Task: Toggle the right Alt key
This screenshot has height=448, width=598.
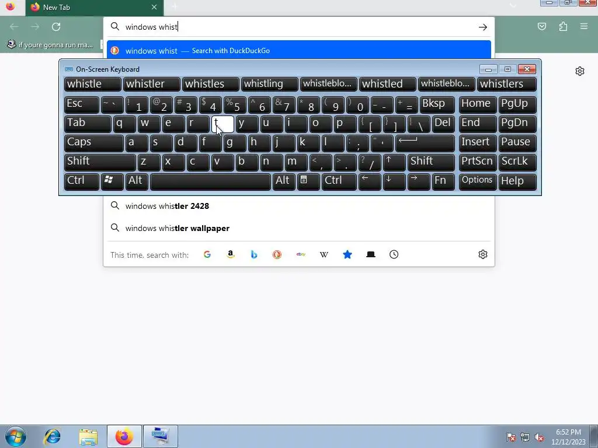Action: click(284, 181)
